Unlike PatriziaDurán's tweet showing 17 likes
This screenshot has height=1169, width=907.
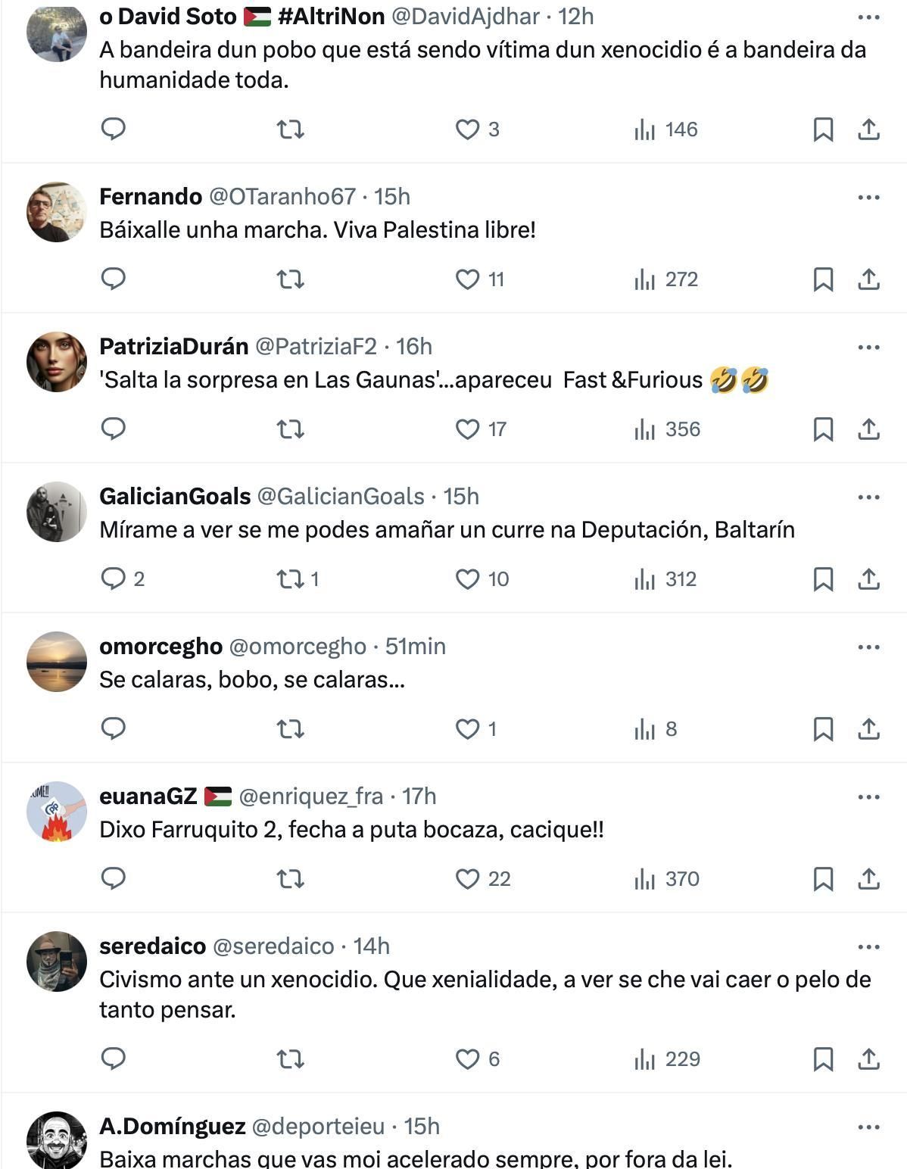[467, 429]
